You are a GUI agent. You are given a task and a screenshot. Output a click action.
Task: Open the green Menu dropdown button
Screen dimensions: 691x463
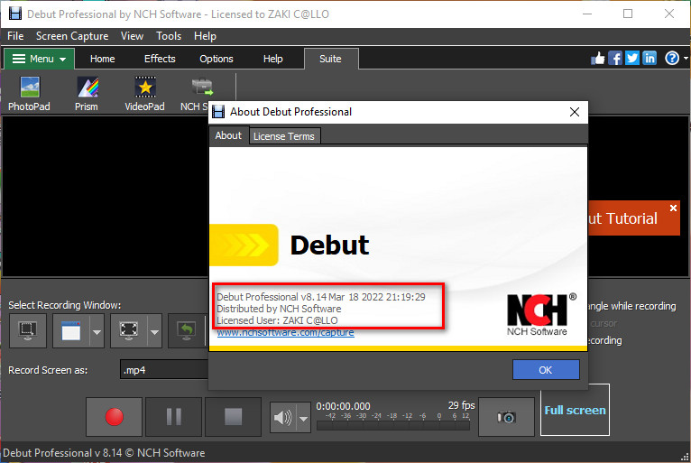point(39,59)
